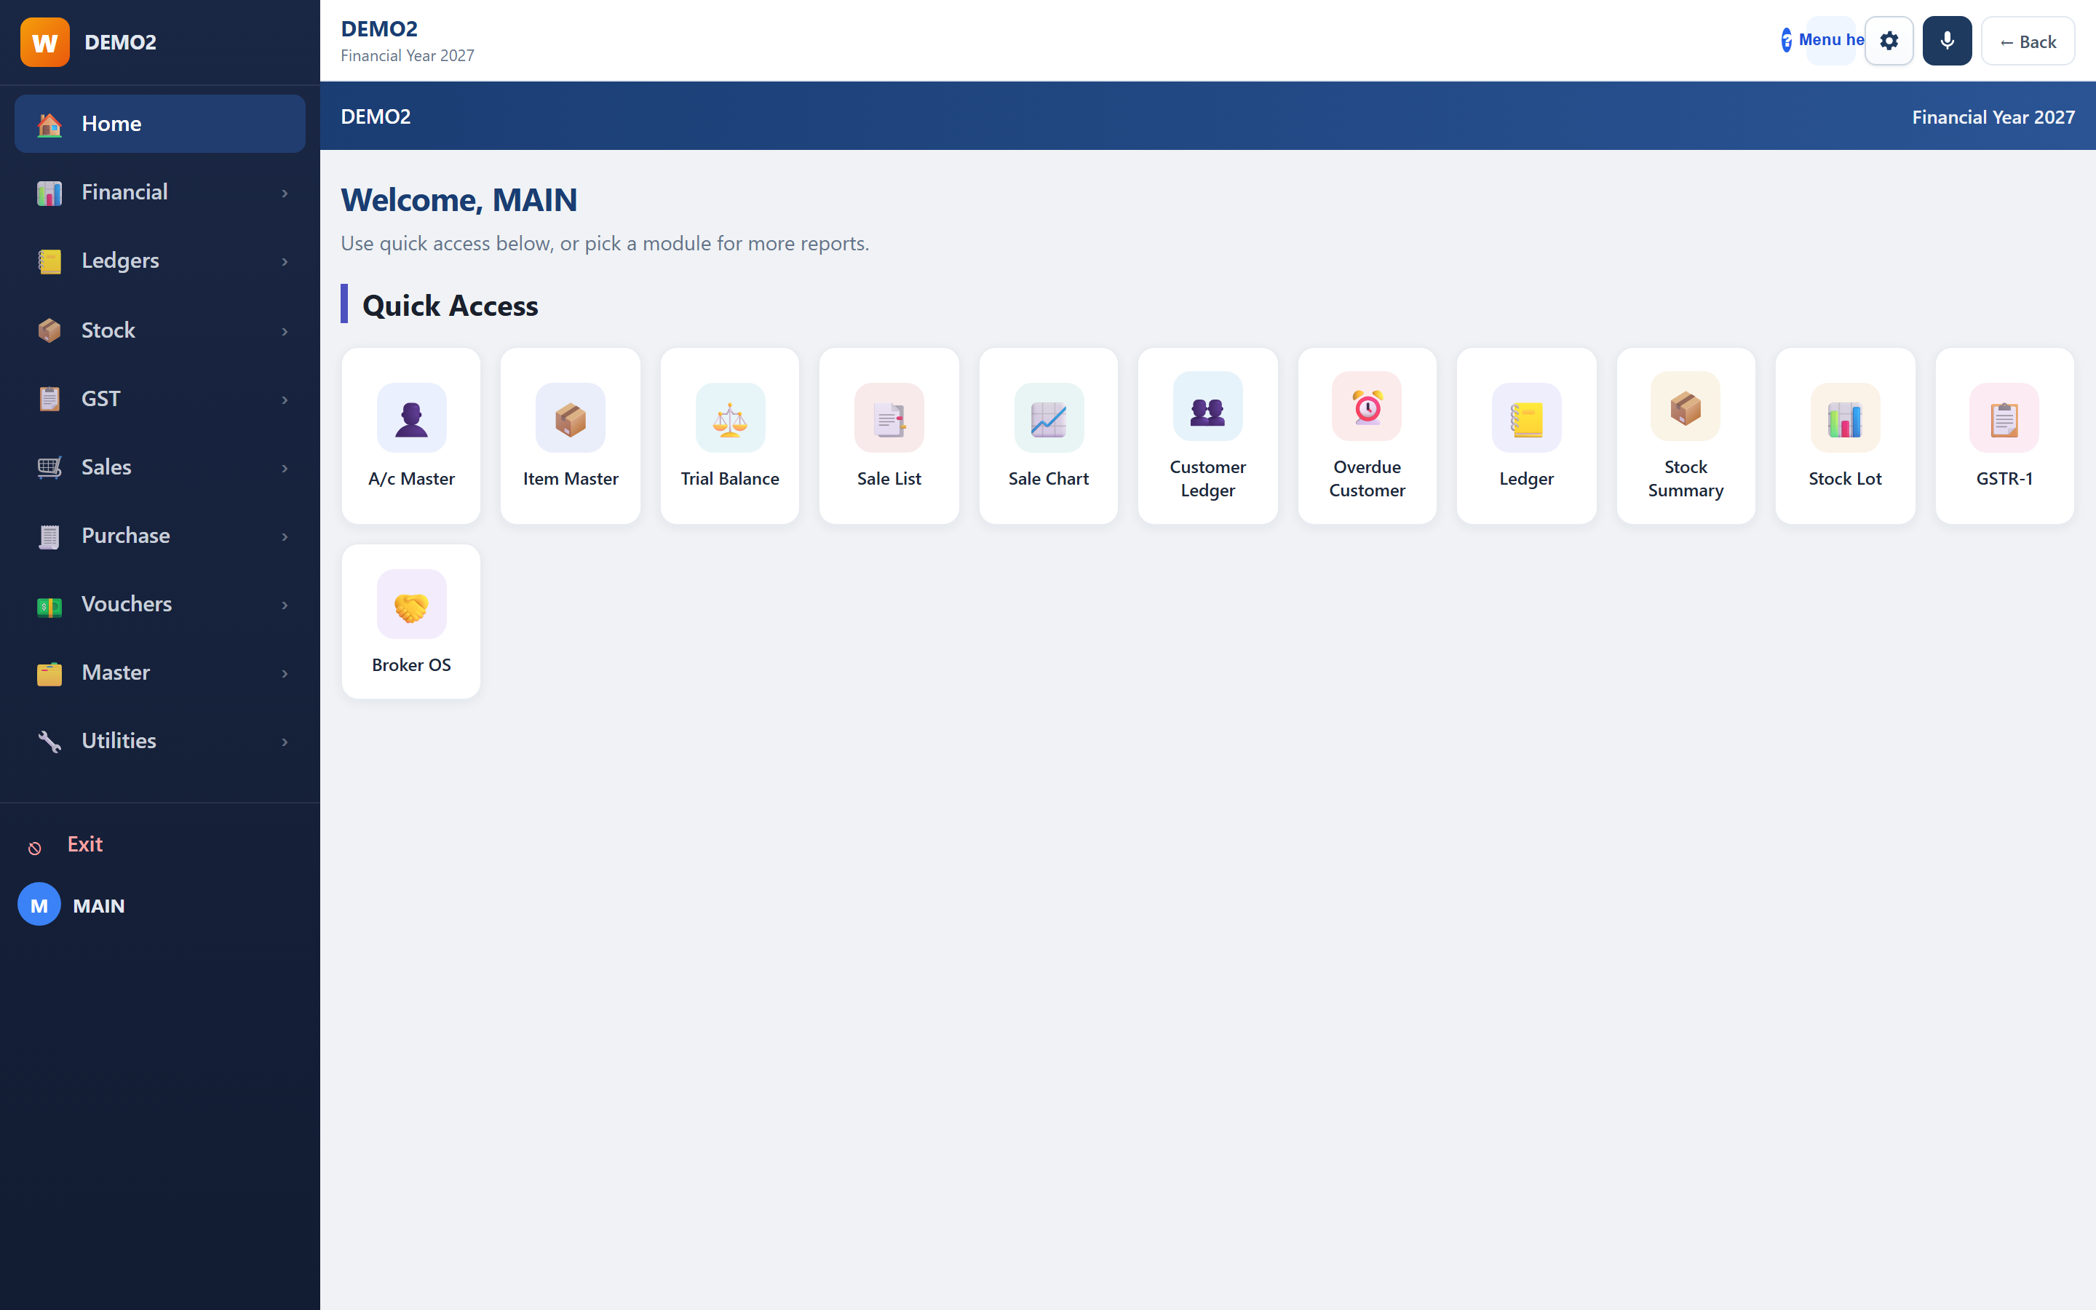Click the Quick Access heading
Image resolution: width=2096 pixels, height=1310 pixels.
pyautogui.click(x=450, y=305)
